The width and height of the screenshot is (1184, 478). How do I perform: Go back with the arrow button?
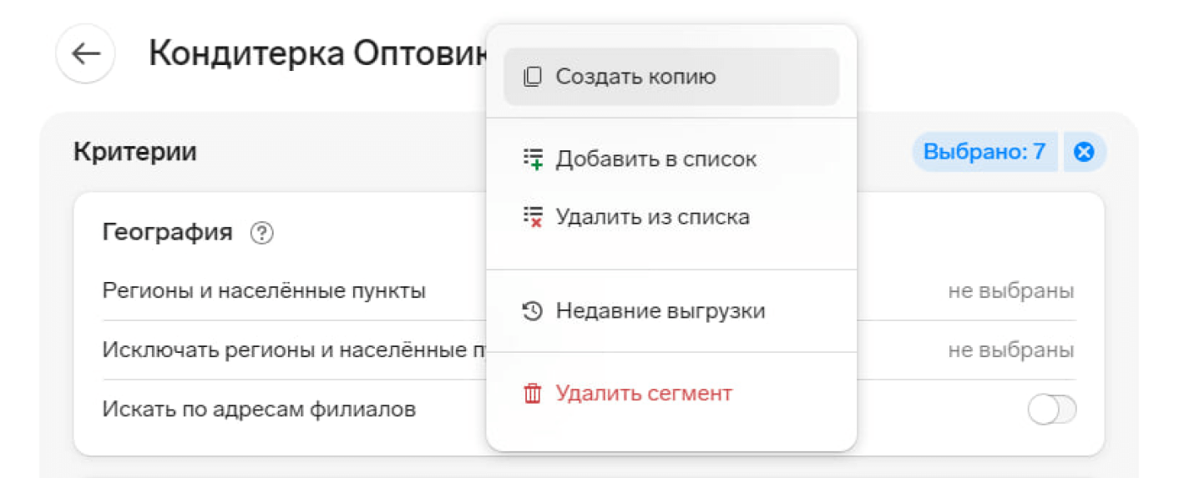click(x=85, y=53)
